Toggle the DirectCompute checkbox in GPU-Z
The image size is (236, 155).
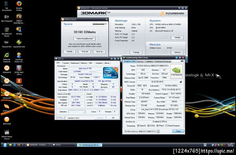click(x=166, y=126)
